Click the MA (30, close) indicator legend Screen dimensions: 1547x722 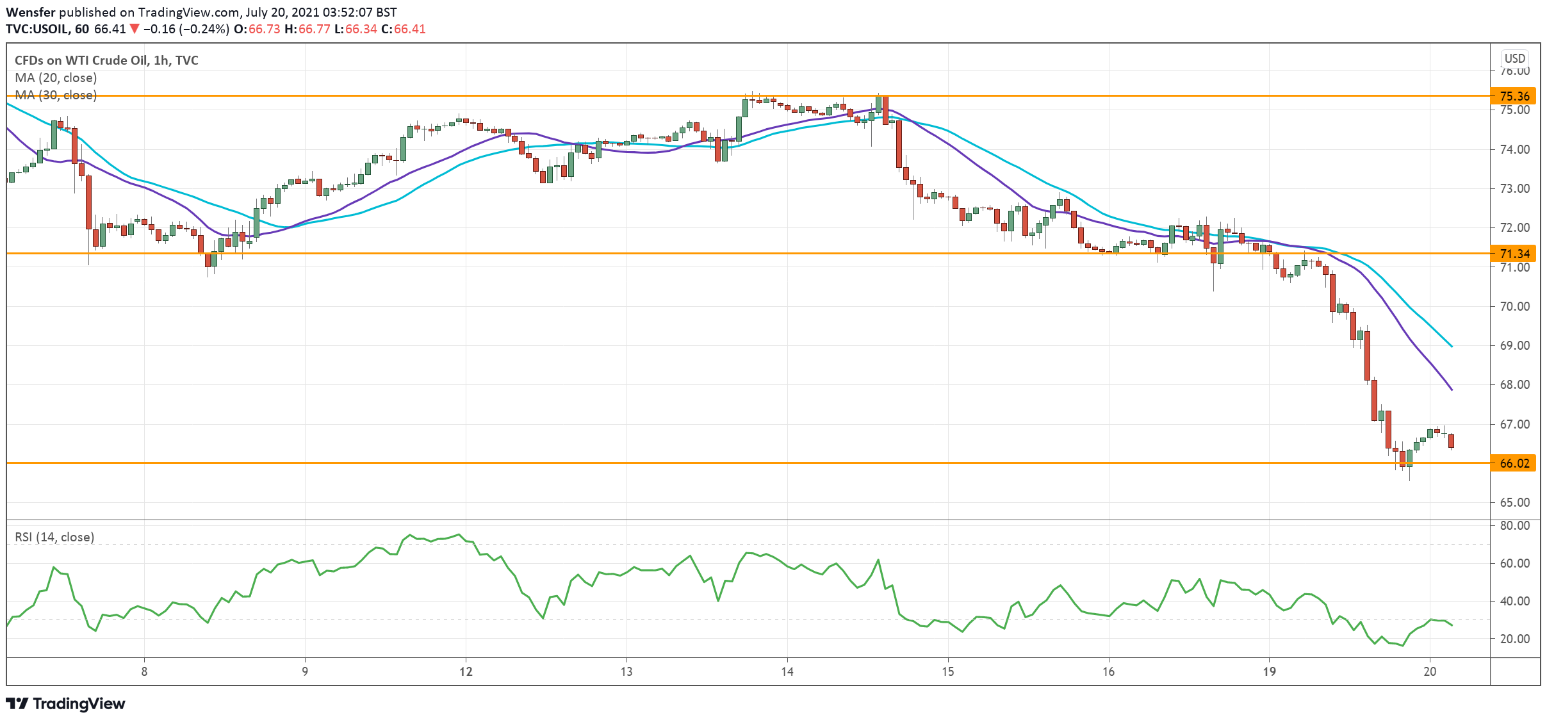tap(56, 95)
